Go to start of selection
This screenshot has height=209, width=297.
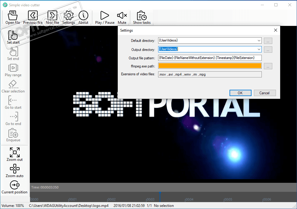click(x=13, y=102)
